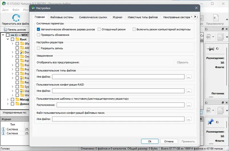
Task: Confirm settings with Ok button
Action: tap(150, 141)
